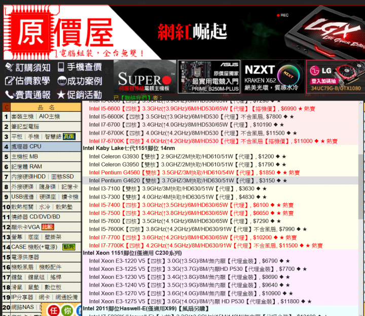Image resolution: width=365 pixels, height=316 pixels.
Task: Select category 機殼風扇 機殼配件
Action: click(x=46, y=267)
